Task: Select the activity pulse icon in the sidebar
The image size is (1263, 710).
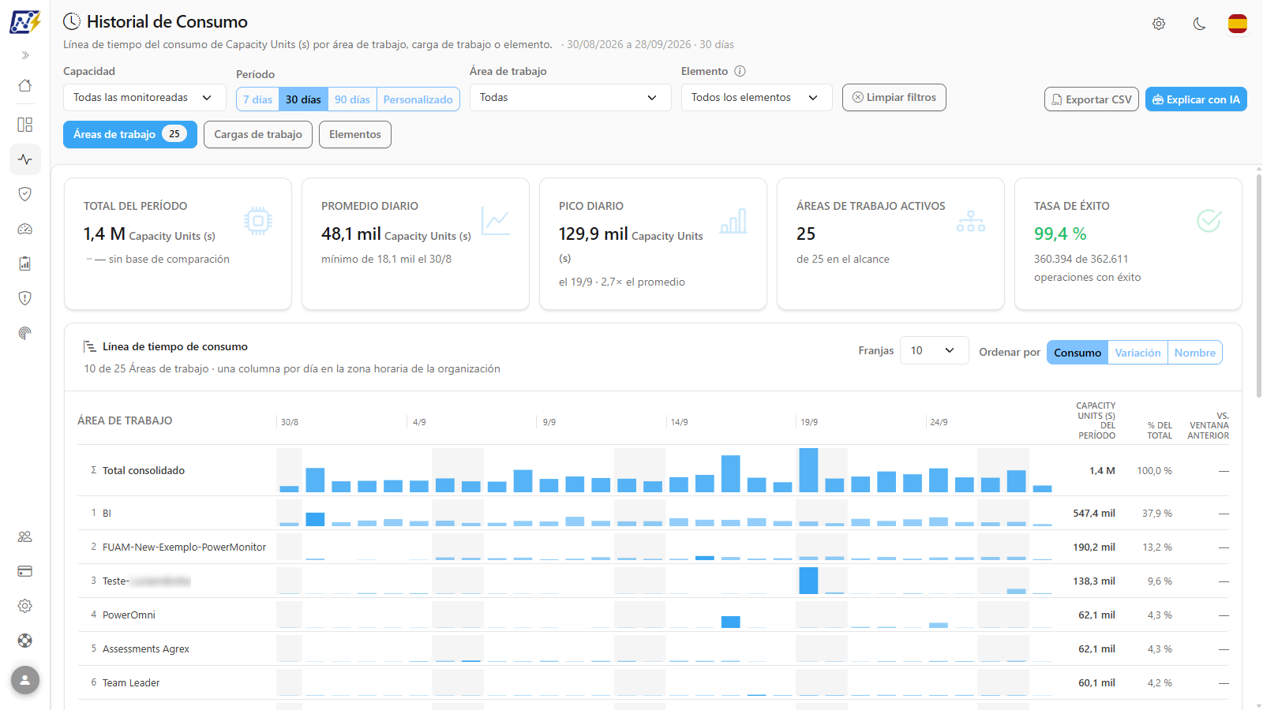Action: point(25,159)
